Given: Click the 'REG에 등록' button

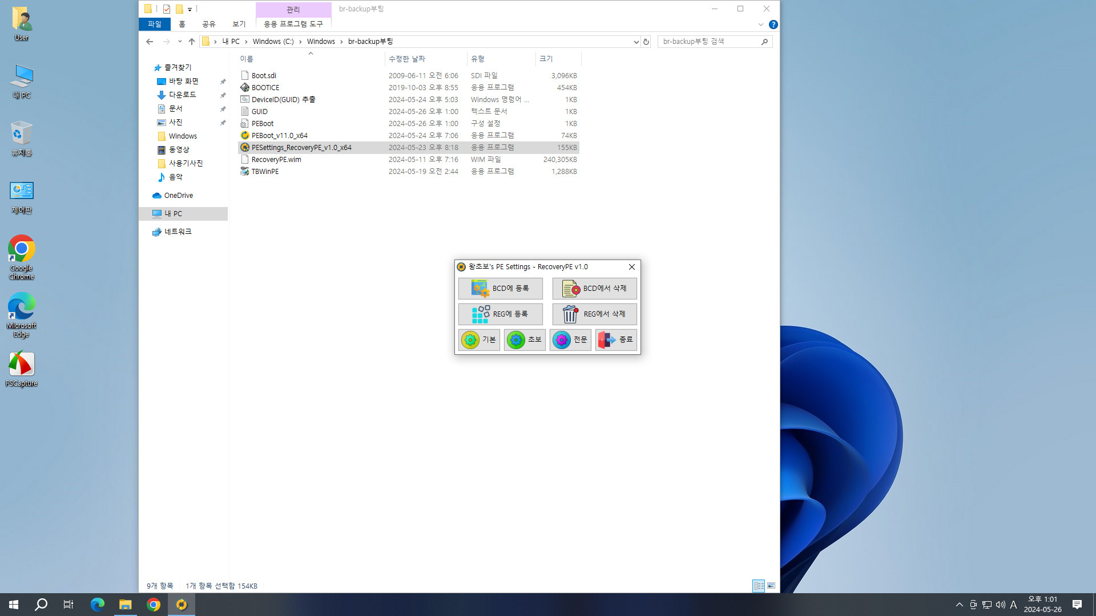Looking at the screenshot, I should click(500, 314).
